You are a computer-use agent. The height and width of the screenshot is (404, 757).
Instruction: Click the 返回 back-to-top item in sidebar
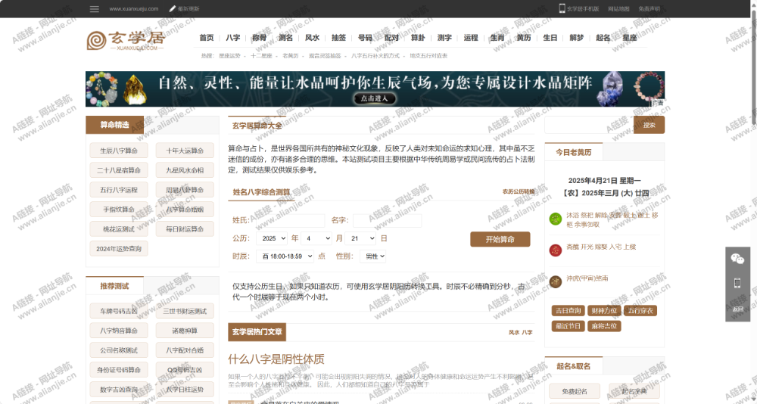tap(737, 309)
